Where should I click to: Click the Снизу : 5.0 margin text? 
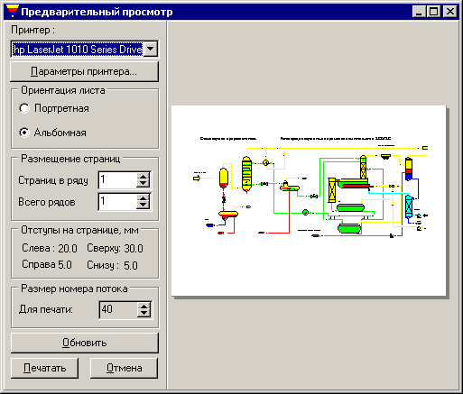(x=112, y=265)
